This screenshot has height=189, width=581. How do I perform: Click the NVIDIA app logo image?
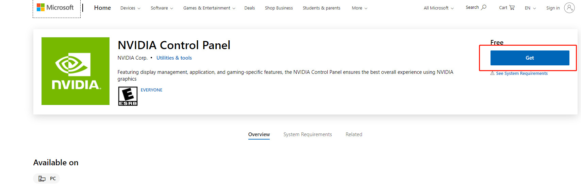(x=76, y=71)
